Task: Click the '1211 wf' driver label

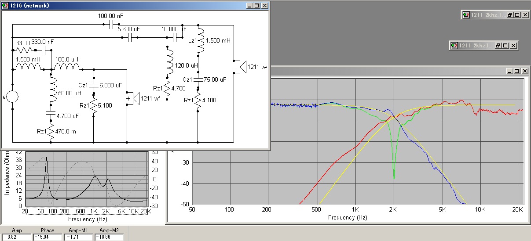Action: coord(151,98)
